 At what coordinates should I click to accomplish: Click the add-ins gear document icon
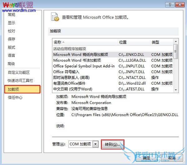[x=55, y=17]
